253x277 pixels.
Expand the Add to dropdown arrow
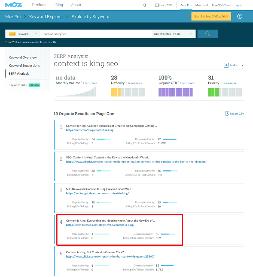pos(243,65)
